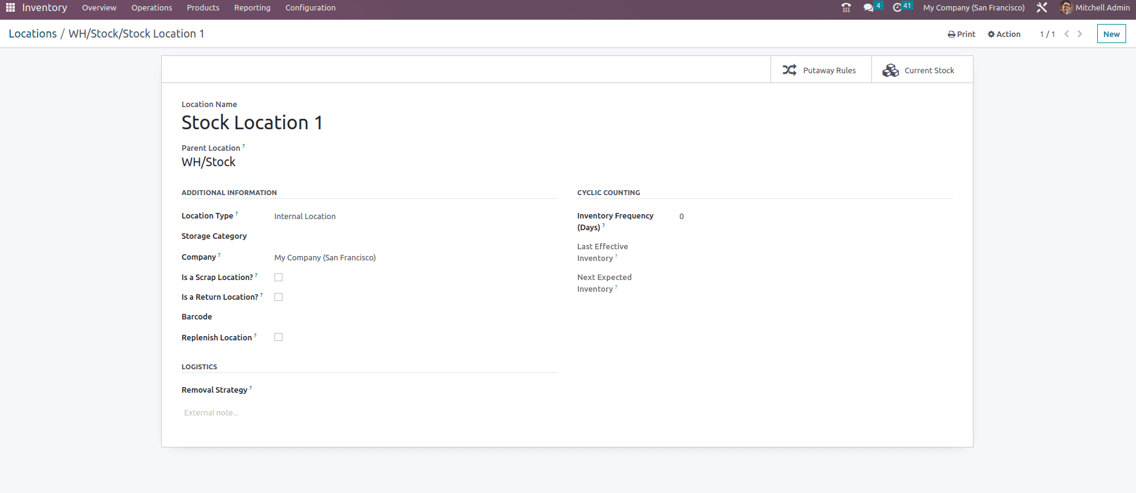Open the Parent Location WH/Stock field
The height and width of the screenshot is (493, 1136).
tap(209, 162)
